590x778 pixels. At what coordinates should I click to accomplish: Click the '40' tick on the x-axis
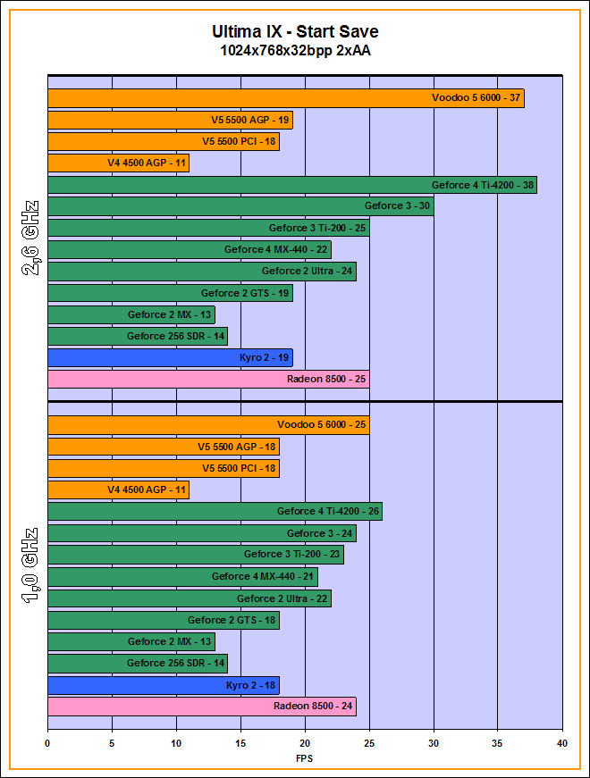[x=561, y=743]
